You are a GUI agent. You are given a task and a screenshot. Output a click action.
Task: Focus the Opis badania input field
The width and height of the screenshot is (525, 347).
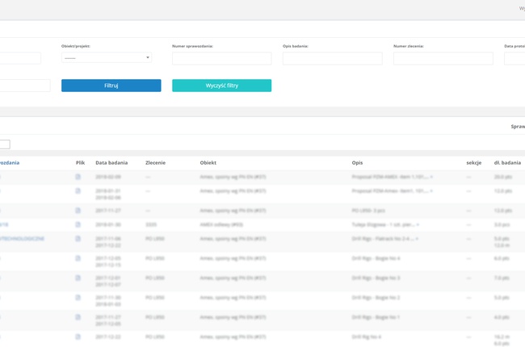coord(332,59)
